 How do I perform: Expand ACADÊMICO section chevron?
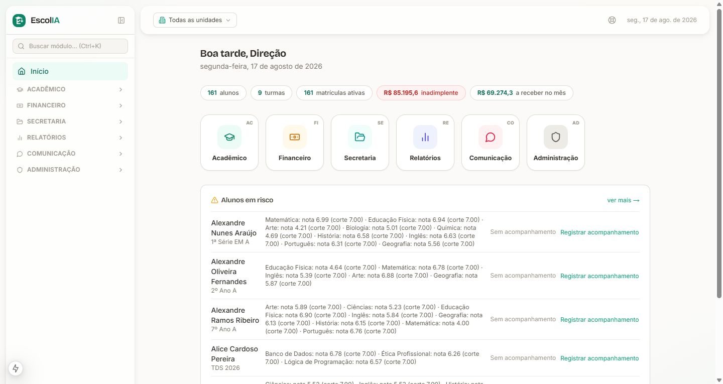point(120,89)
